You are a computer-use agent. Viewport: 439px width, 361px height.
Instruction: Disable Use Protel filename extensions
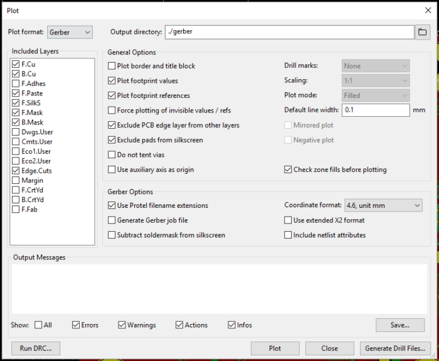click(x=112, y=205)
